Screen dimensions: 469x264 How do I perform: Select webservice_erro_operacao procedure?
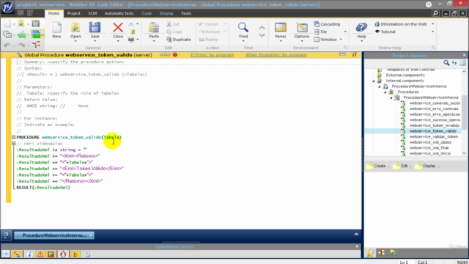[435, 114]
